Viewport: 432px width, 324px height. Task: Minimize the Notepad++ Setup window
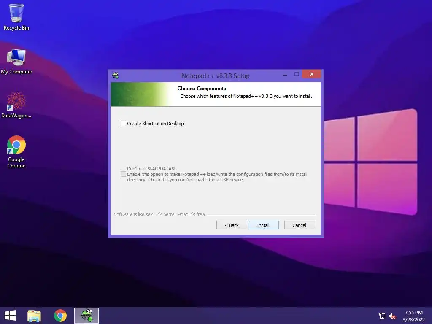point(285,74)
